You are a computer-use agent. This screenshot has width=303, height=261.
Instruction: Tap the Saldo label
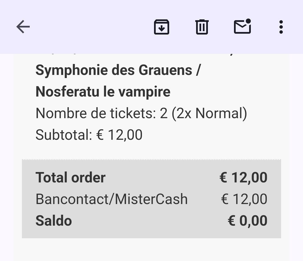[54, 221]
